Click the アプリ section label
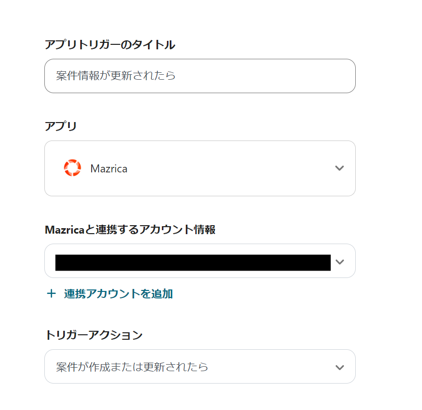Screen dimensions: 422x410 tap(61, 126)
